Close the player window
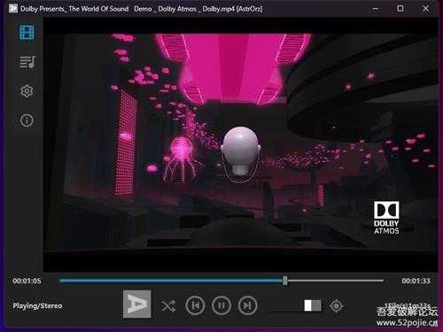The height and width of the screenshot is (332, 443). pos(425,9)
